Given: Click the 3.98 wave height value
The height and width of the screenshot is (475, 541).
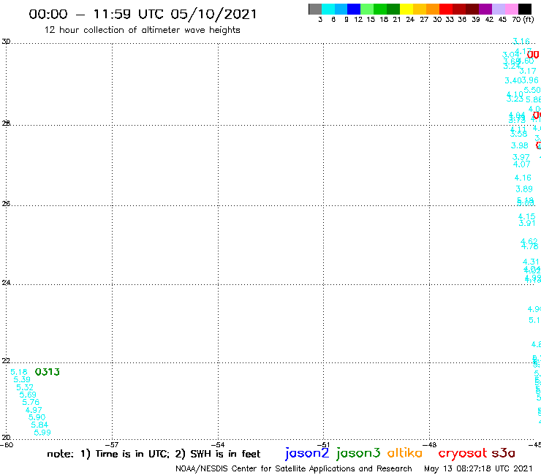Looking at the screenshot, I should 520,145.
